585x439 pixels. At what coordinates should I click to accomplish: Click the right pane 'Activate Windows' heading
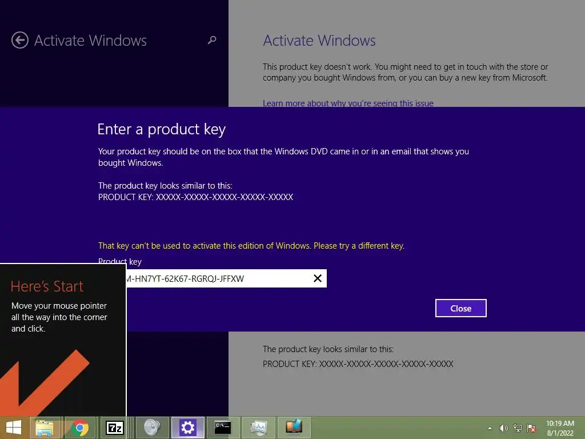[x=319, y=41]
